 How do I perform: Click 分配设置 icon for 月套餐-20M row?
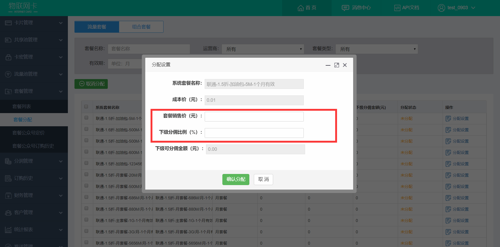(x=448, y=175)
